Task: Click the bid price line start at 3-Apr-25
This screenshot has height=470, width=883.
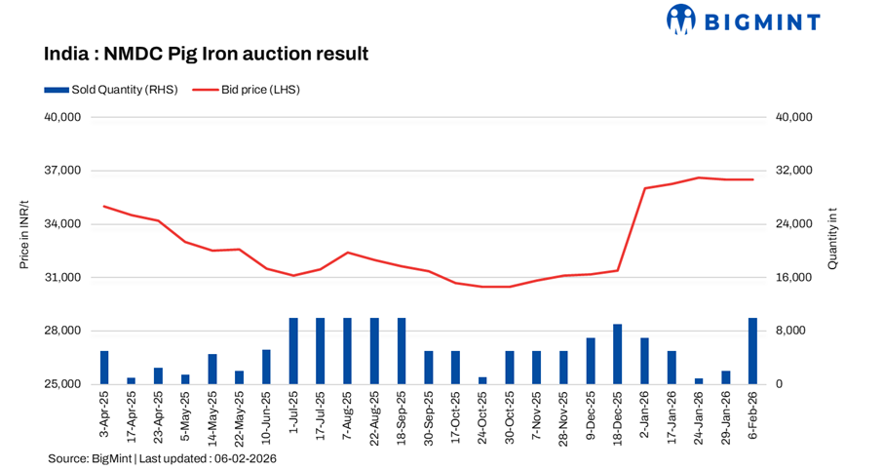Action: tap(104, 206)
